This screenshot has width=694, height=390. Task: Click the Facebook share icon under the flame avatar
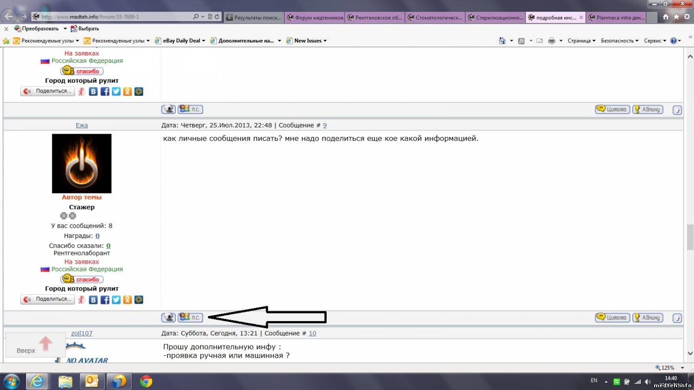[105, 300]
